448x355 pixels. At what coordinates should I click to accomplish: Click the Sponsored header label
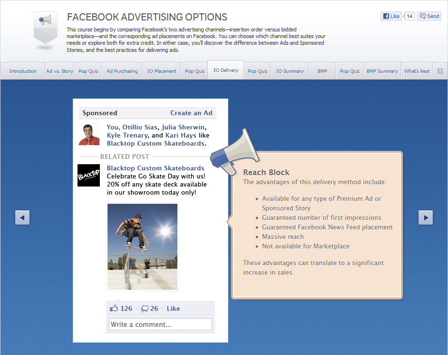tap(100, 113)
